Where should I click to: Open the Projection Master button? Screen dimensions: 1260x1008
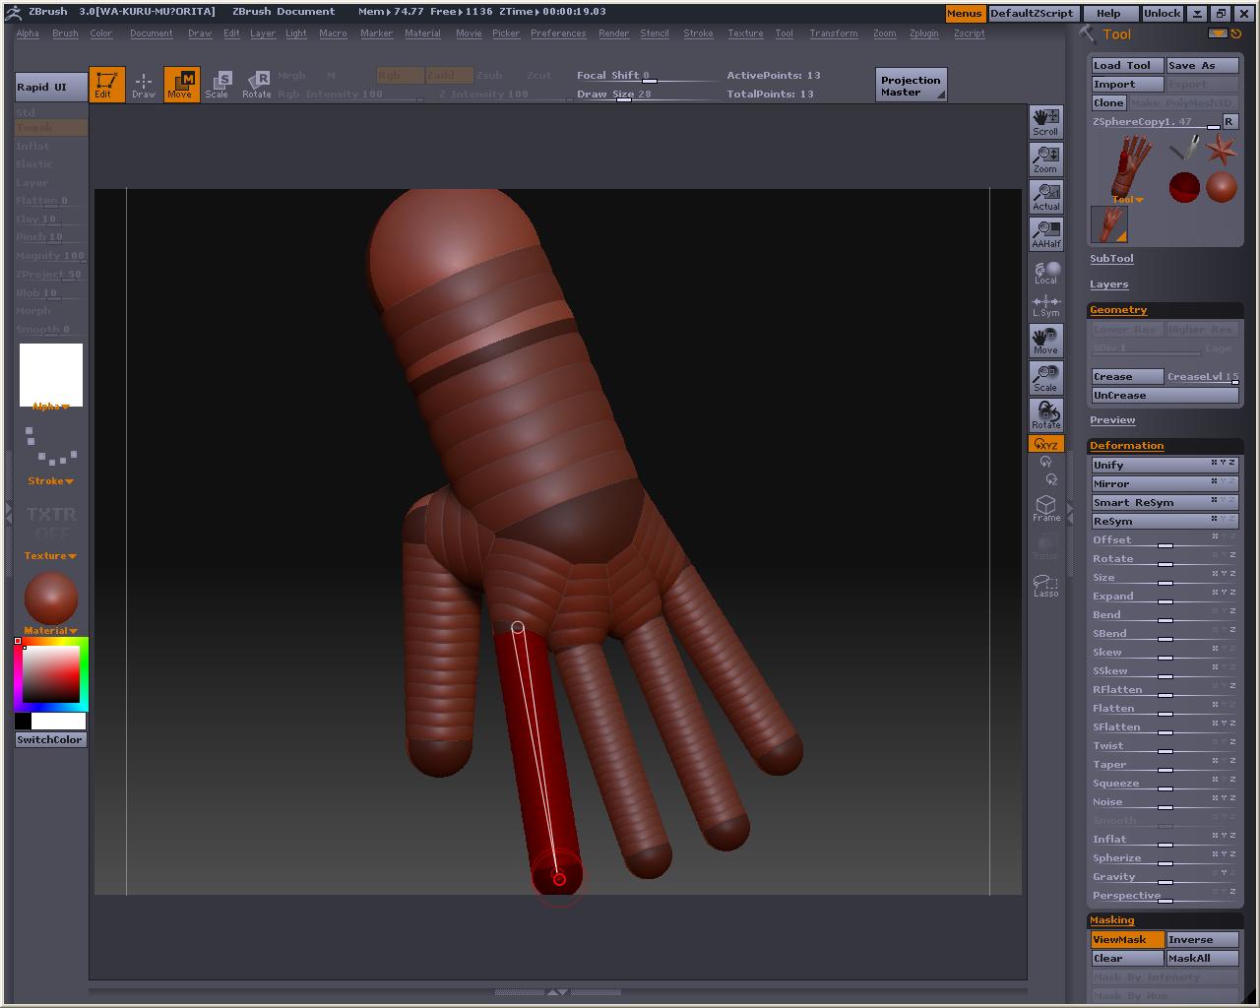[x=911, y=86]
